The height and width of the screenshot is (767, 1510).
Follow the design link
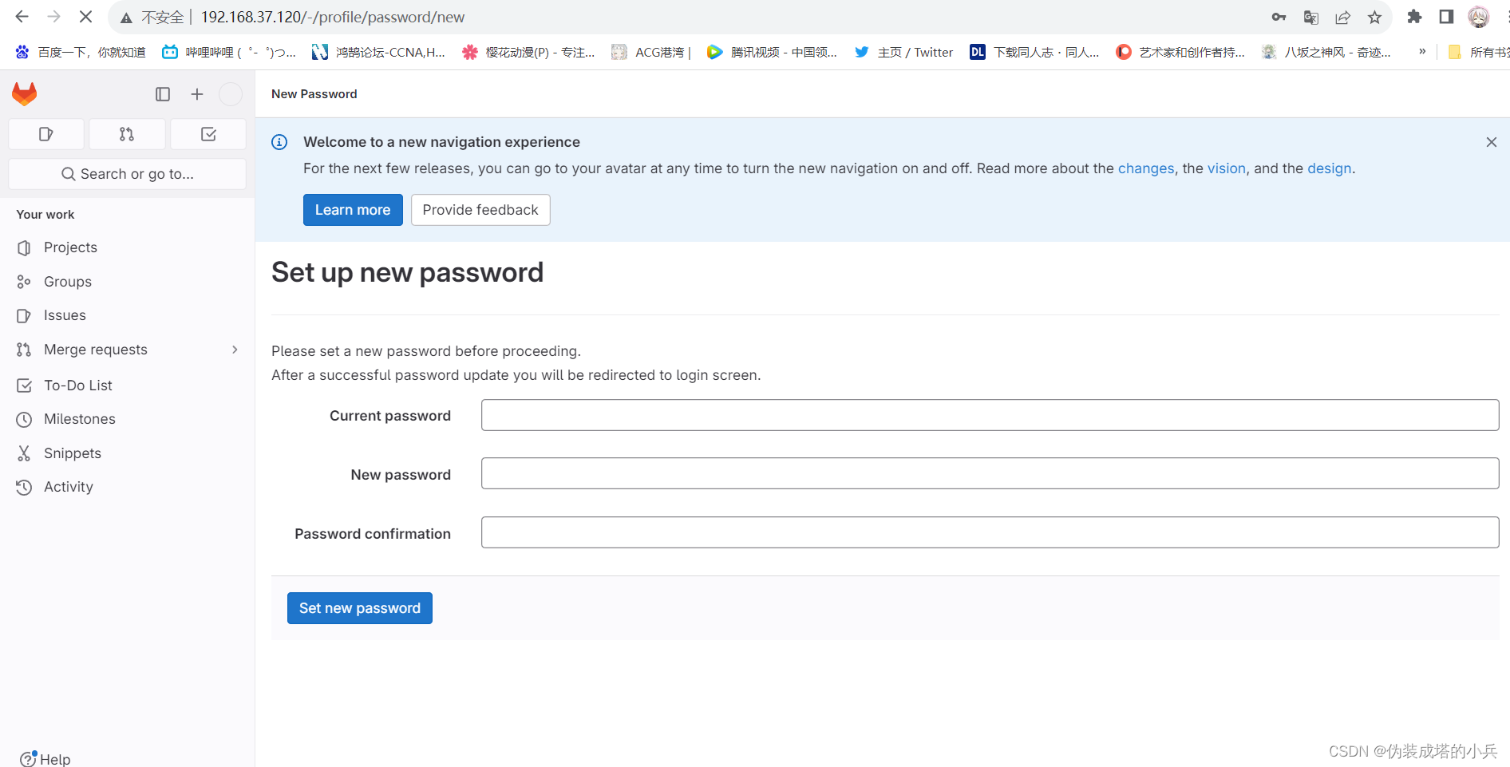pos(1329,168)
